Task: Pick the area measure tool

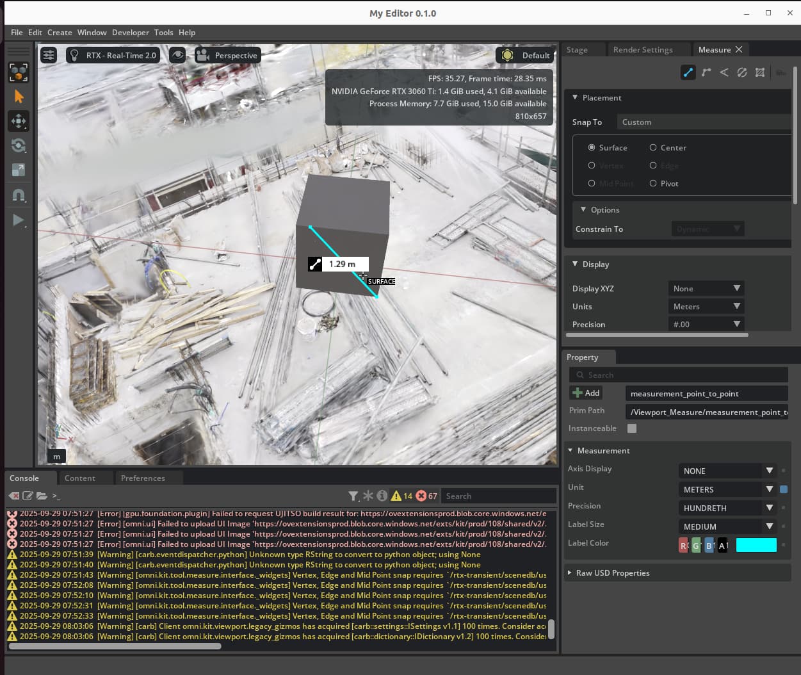Action: (x=759, y=72)
